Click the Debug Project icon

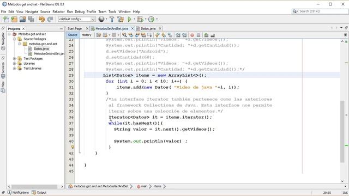(140, 20)
